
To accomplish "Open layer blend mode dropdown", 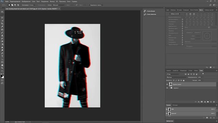I will tap(176, 77).
